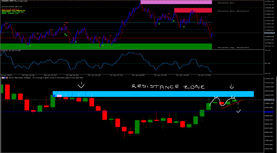Click the pale icon before Boom 500 title

3,77
